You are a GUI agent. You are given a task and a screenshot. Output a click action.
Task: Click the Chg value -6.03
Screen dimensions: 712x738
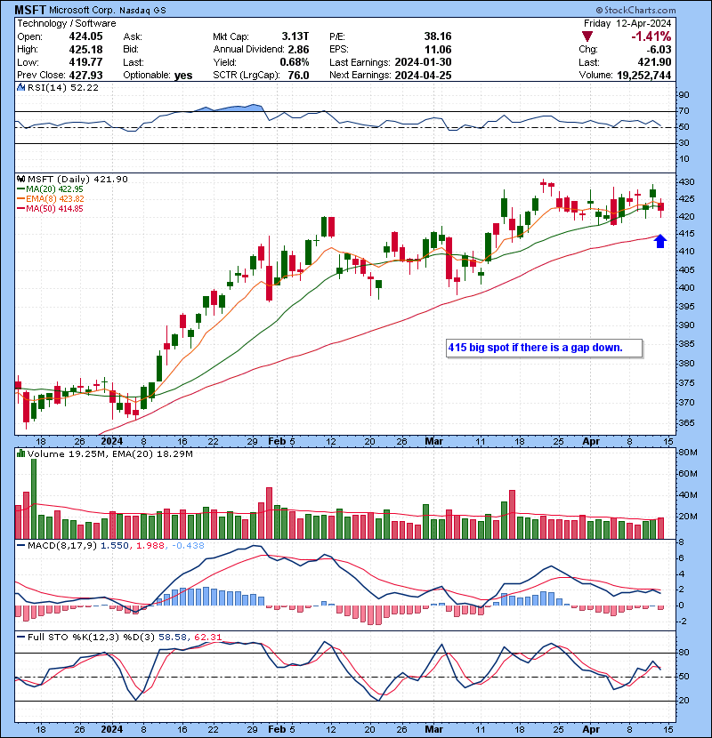click(x=659, y=50)
